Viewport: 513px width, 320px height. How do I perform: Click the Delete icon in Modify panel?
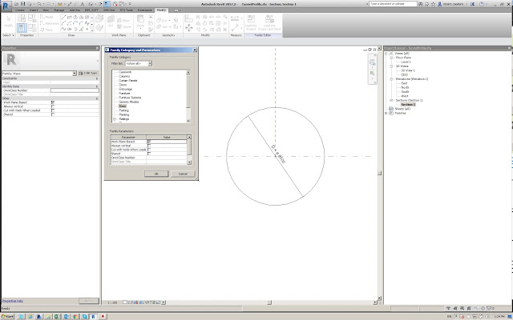pos(225,30)
